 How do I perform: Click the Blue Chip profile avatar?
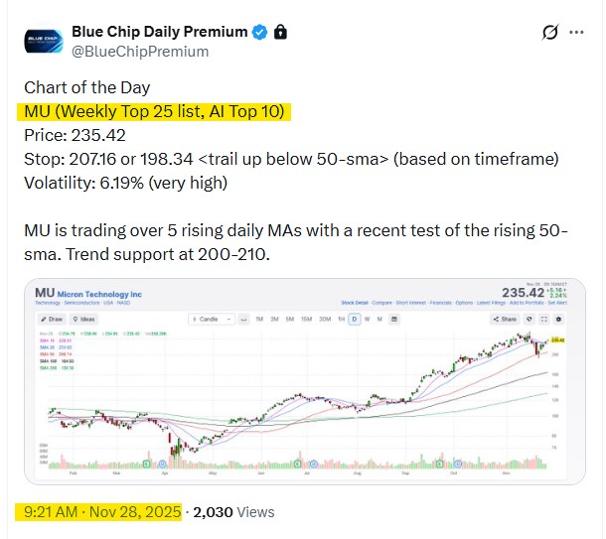pyautogui.click(x=43, y=42)
